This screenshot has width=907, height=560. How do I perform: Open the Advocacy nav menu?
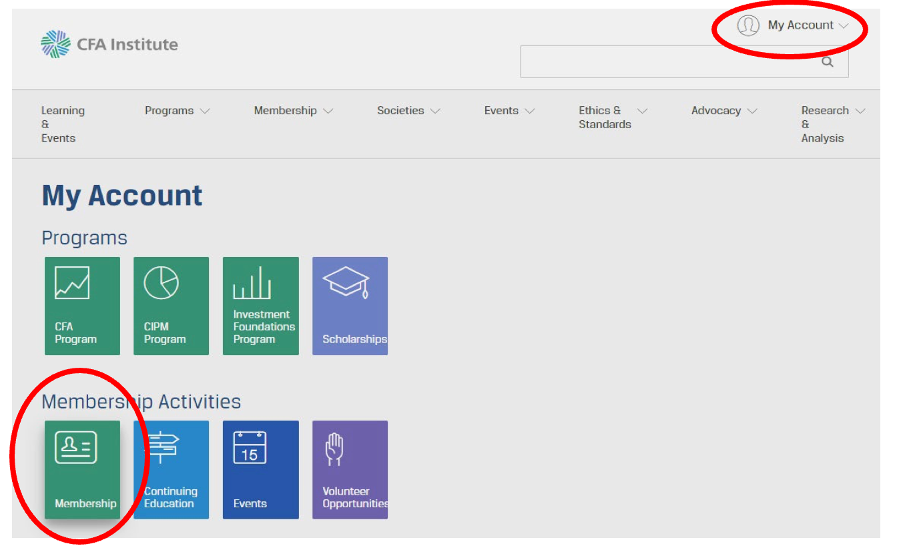716,111
